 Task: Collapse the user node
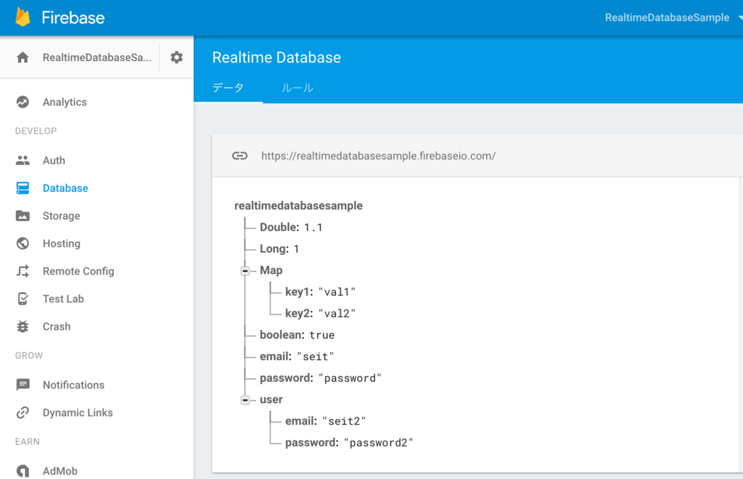pos(245,400)
